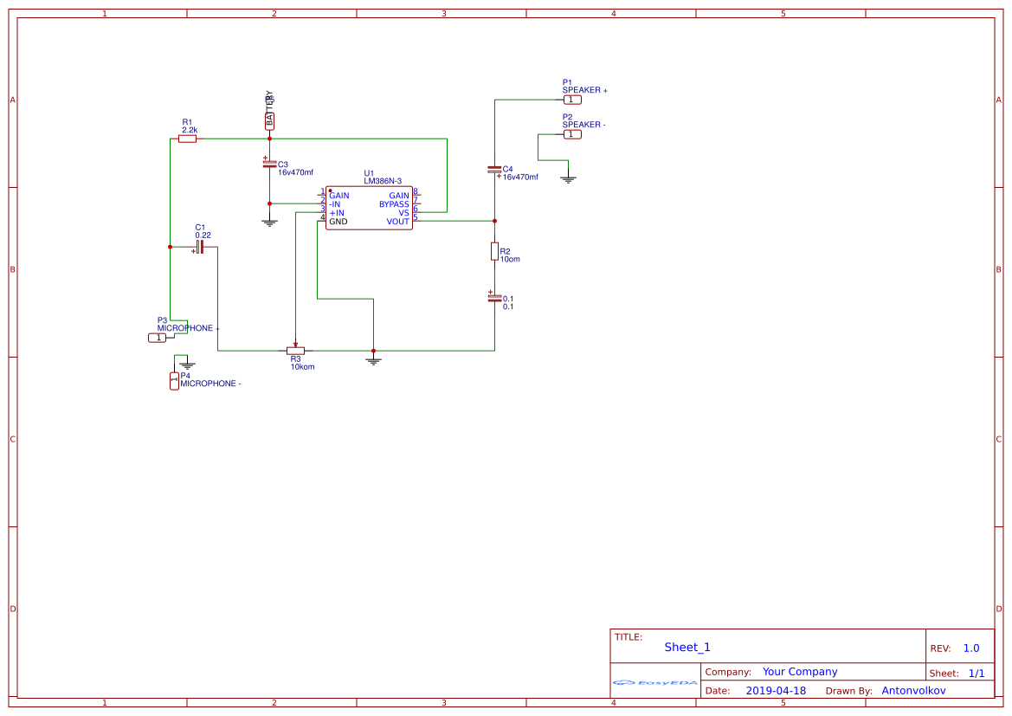Click the ground symbol below C3
The image size is (1012, 716).
tap(269, 223)
